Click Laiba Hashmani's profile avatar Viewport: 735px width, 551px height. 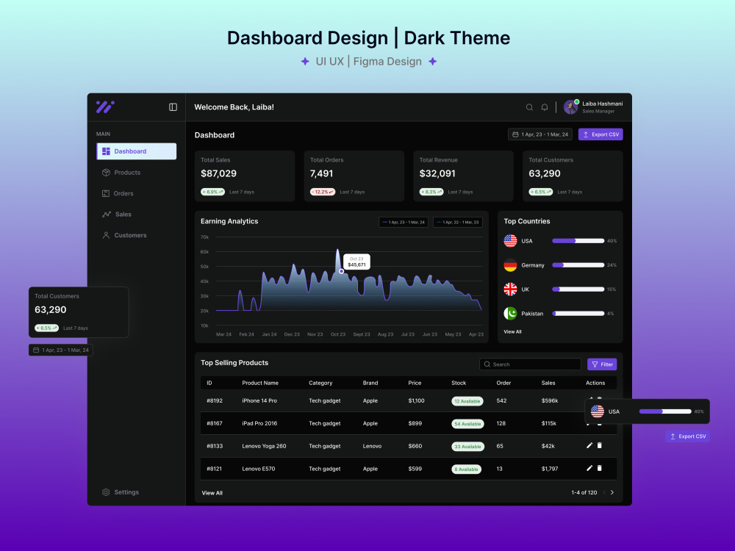coord(570,107)
